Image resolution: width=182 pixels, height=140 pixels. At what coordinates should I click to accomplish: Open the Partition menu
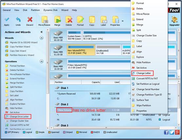click(x=35, y=10)
